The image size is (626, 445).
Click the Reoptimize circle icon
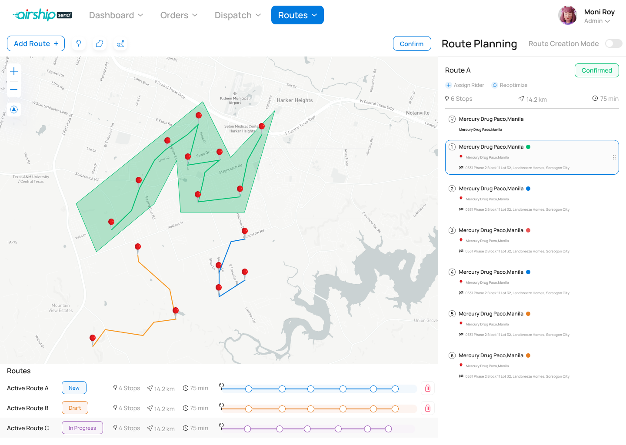494,85
